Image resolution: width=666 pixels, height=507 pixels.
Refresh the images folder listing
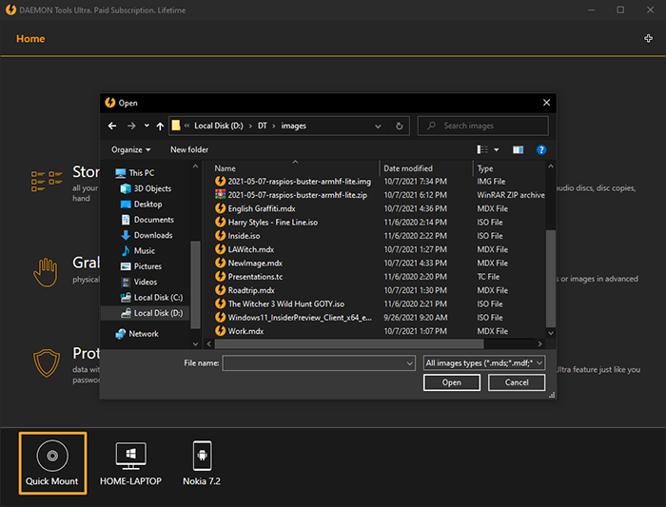[x=399, y=126]
